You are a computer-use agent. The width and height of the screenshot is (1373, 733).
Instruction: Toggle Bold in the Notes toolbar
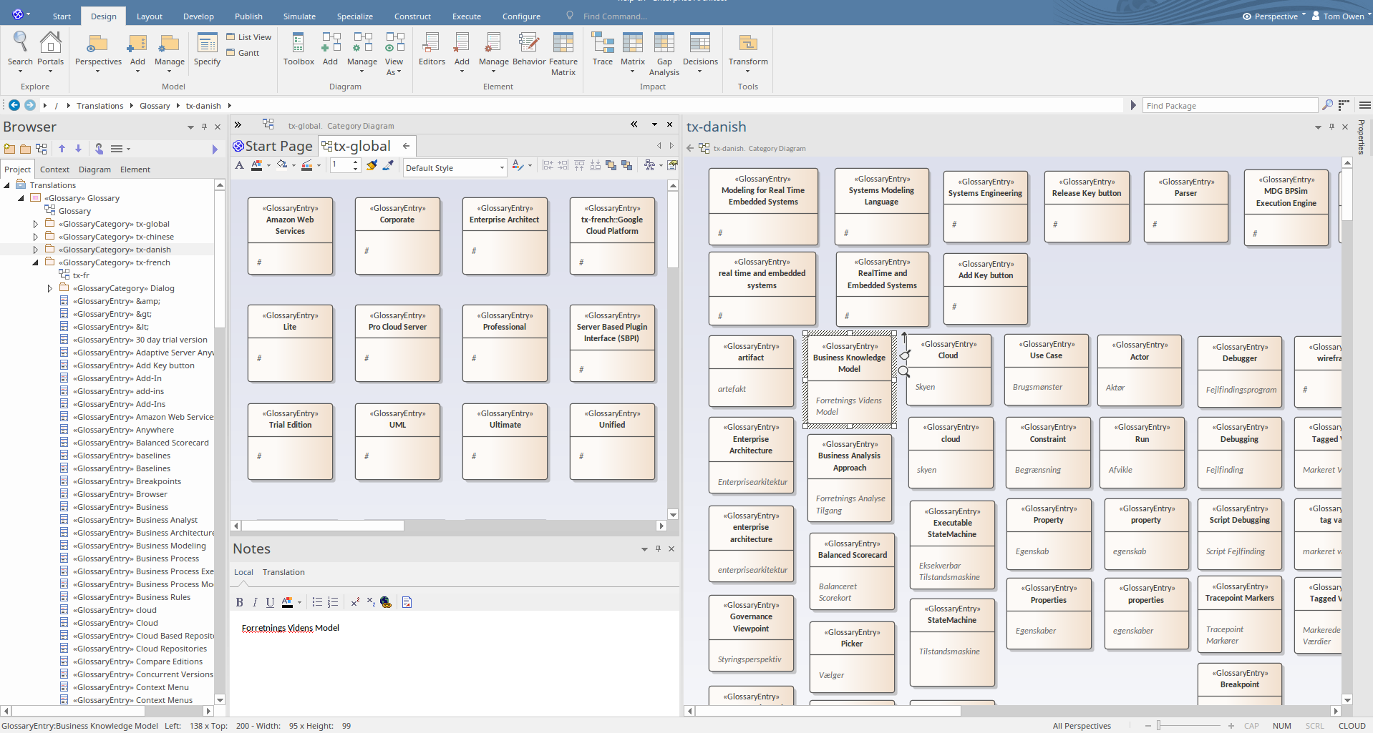(239, 602)
